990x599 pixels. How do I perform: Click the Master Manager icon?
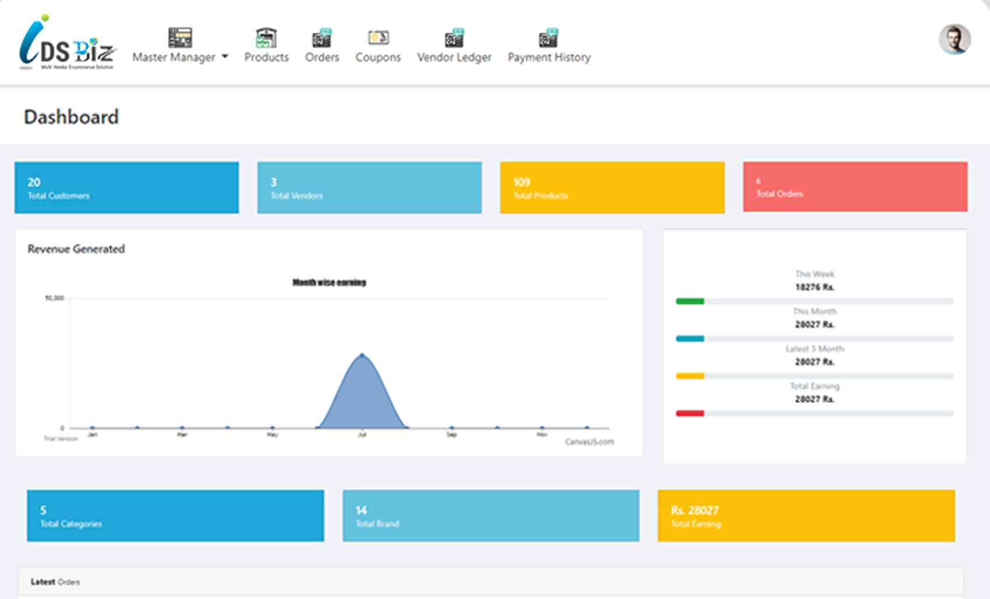(180, 38)
